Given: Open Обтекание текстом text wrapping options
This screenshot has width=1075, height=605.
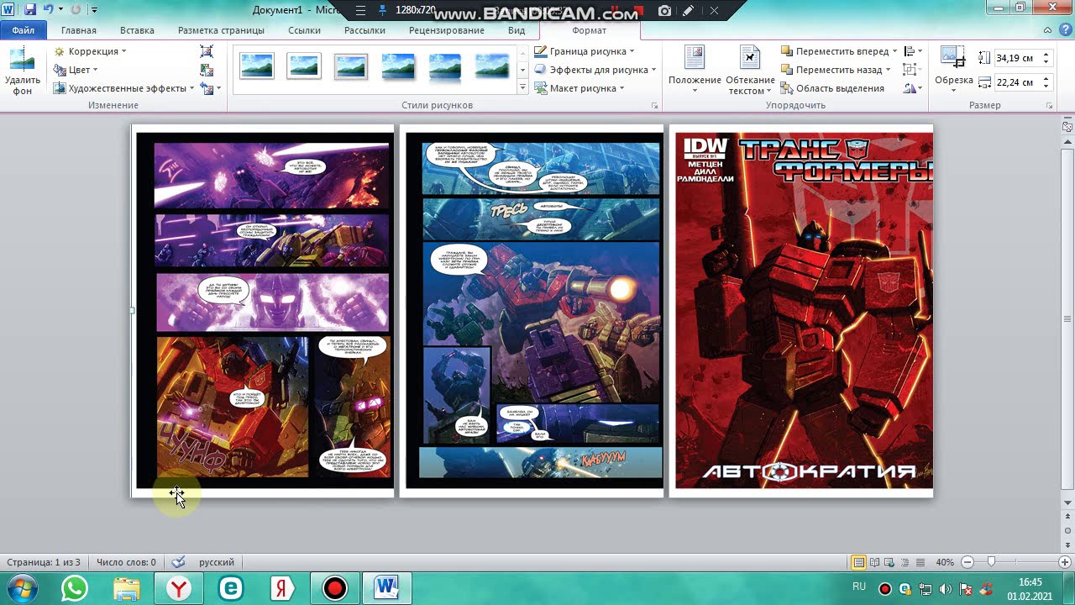Looking at the screenshot, I should click(x=750, y=71).
